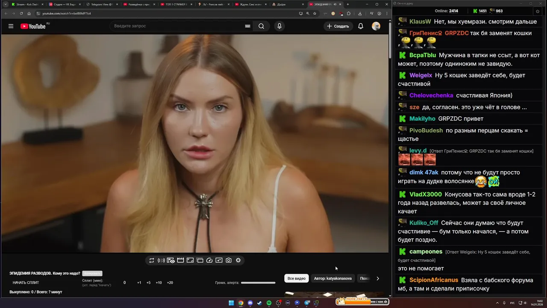Click username ScipionAfricanus in chat
The height and width of the screenshot is (308, 547).
pos(434,280)
